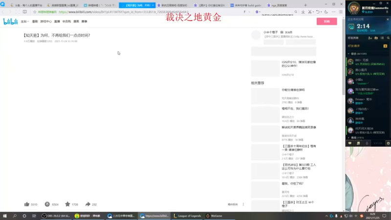Open the browser hamburger menu

click(341, 12)
